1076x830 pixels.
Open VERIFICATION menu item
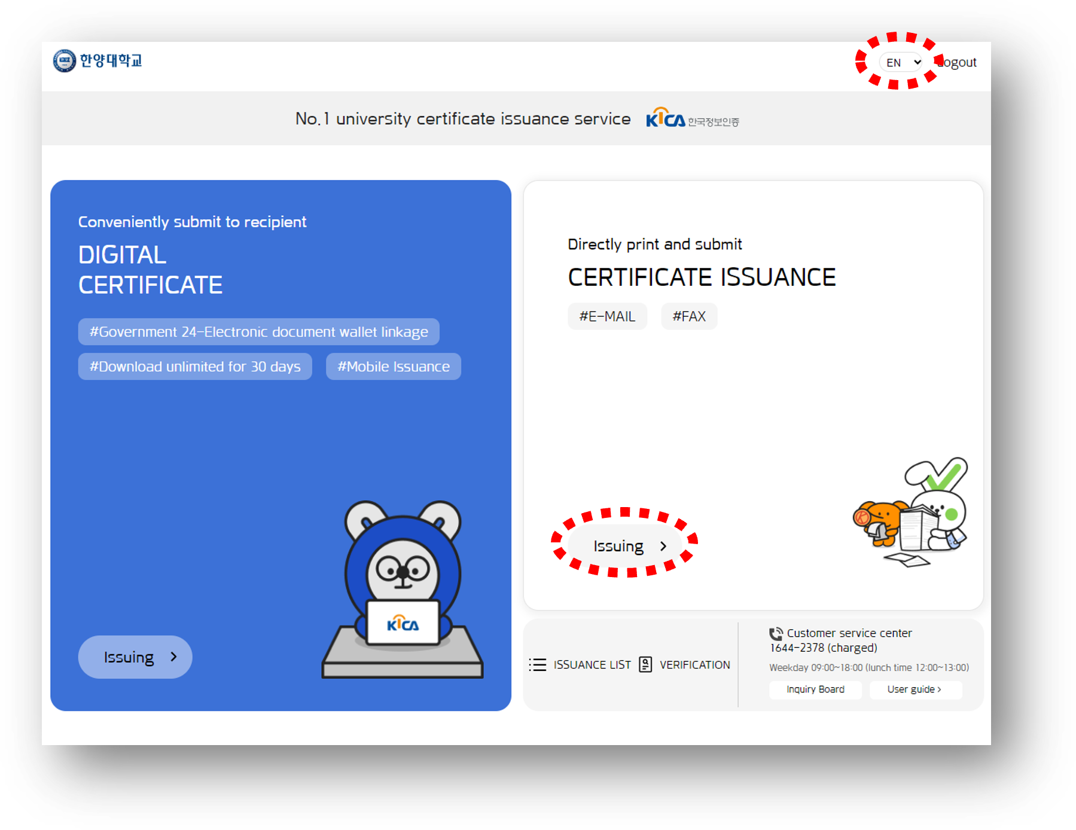coord(694,665)
